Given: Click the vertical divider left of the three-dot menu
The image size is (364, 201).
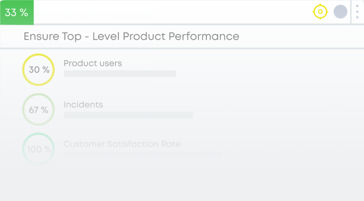Looking at the screenshot, I should [351, 12].
